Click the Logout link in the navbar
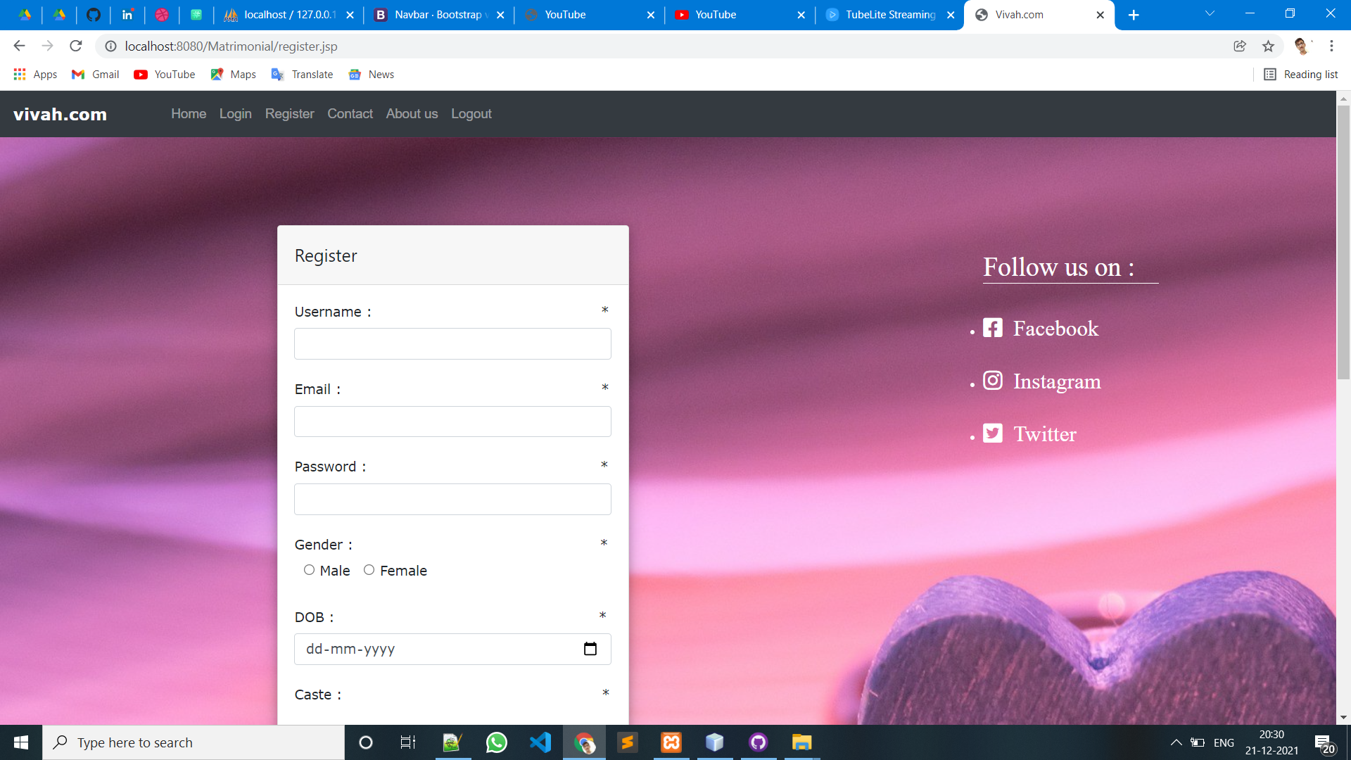 (x=471, y=114)
